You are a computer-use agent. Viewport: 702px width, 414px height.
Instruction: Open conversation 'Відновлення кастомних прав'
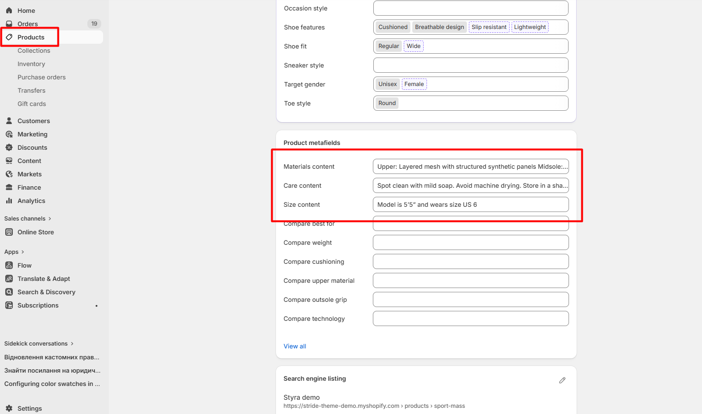point(52,357)
